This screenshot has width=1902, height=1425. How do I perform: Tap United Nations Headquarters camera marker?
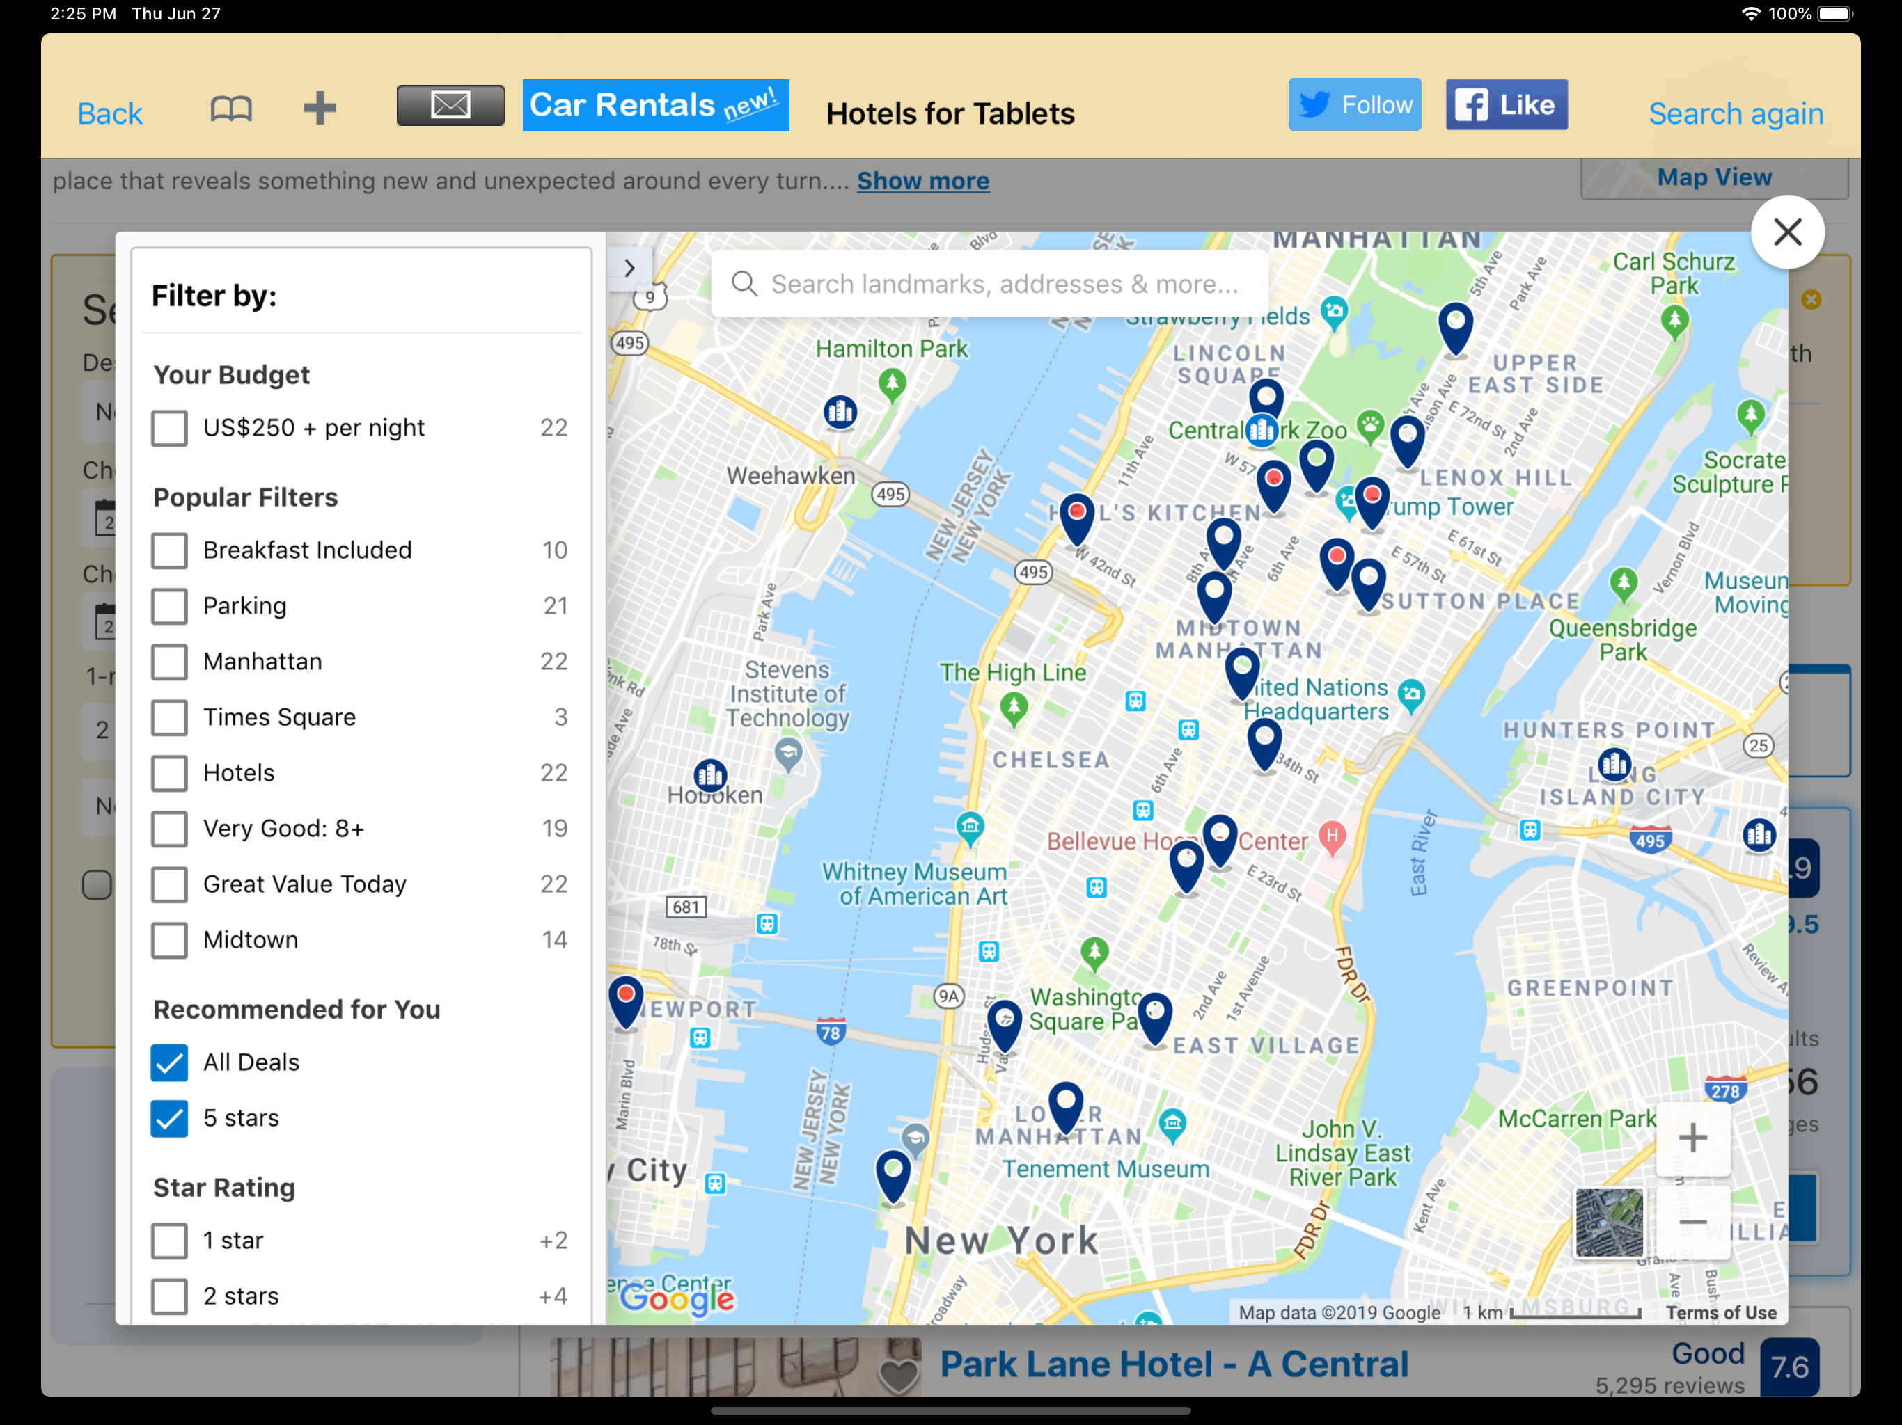click(1411, 695)
